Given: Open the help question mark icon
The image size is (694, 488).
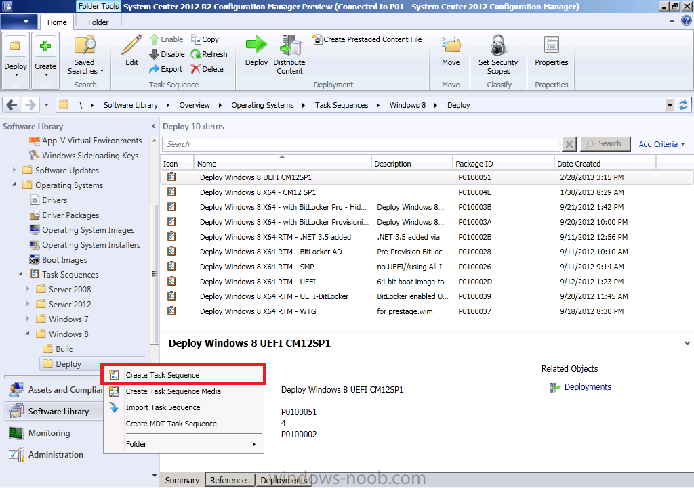Looking at the screenshot, I should point(687,20).
